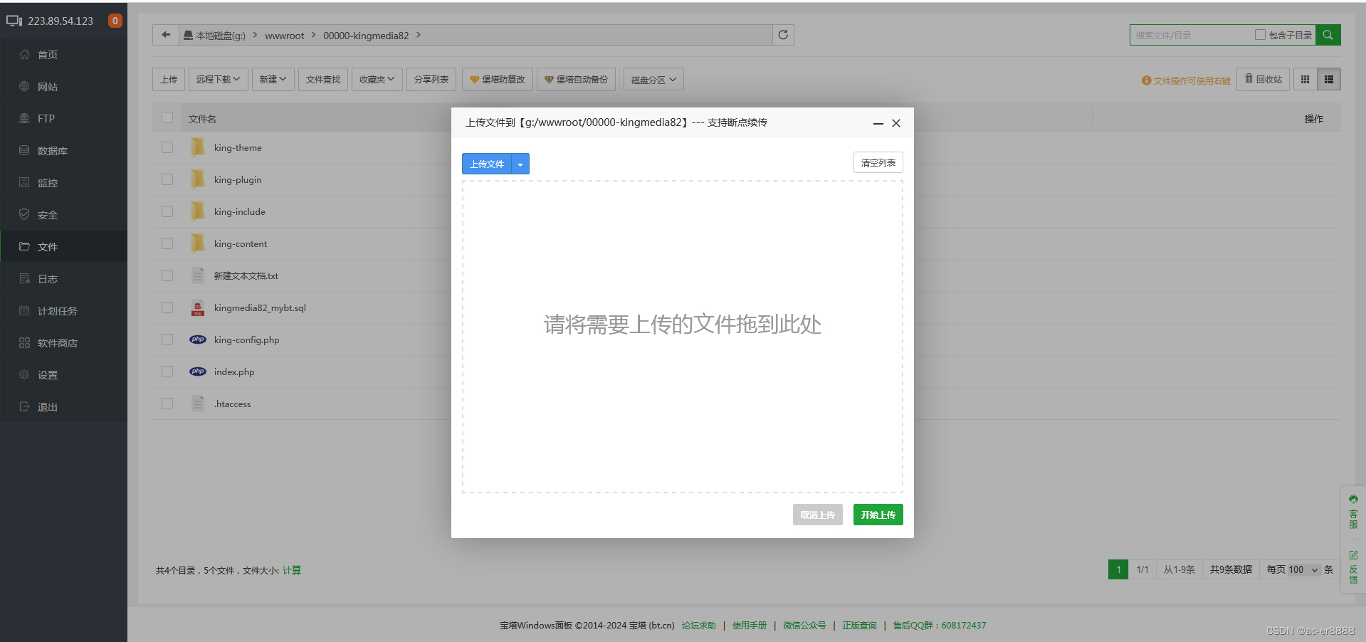The width and height of the screenshot is (1366, 642).
Task: Check the 新建文本文档.txt row checkbox
Action: point(167,275)
